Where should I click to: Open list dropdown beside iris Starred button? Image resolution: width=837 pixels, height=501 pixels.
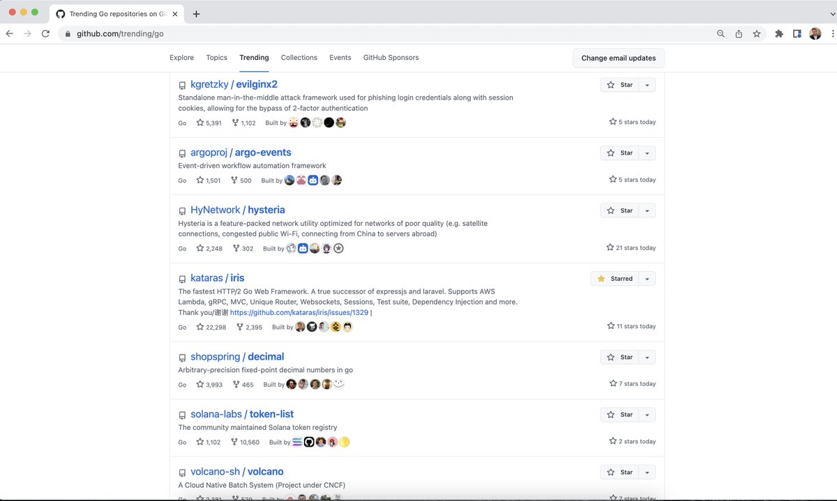tap(647, 279)
